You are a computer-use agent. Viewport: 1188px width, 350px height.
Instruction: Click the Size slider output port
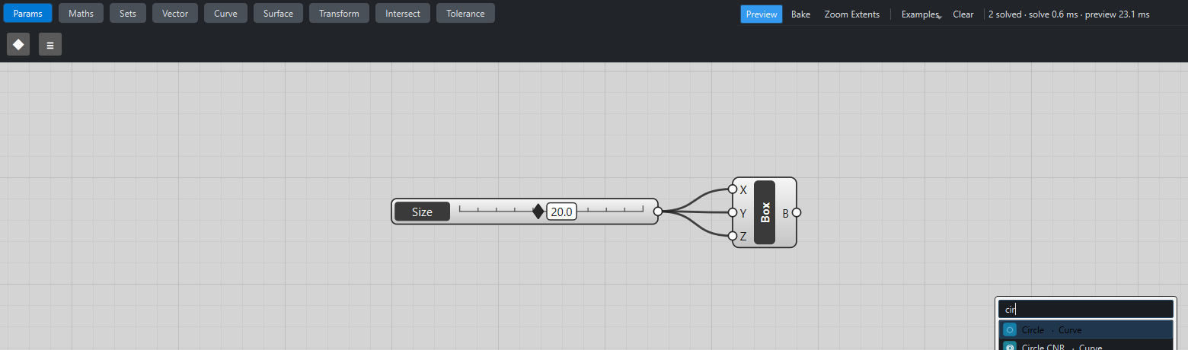point(658,212)
